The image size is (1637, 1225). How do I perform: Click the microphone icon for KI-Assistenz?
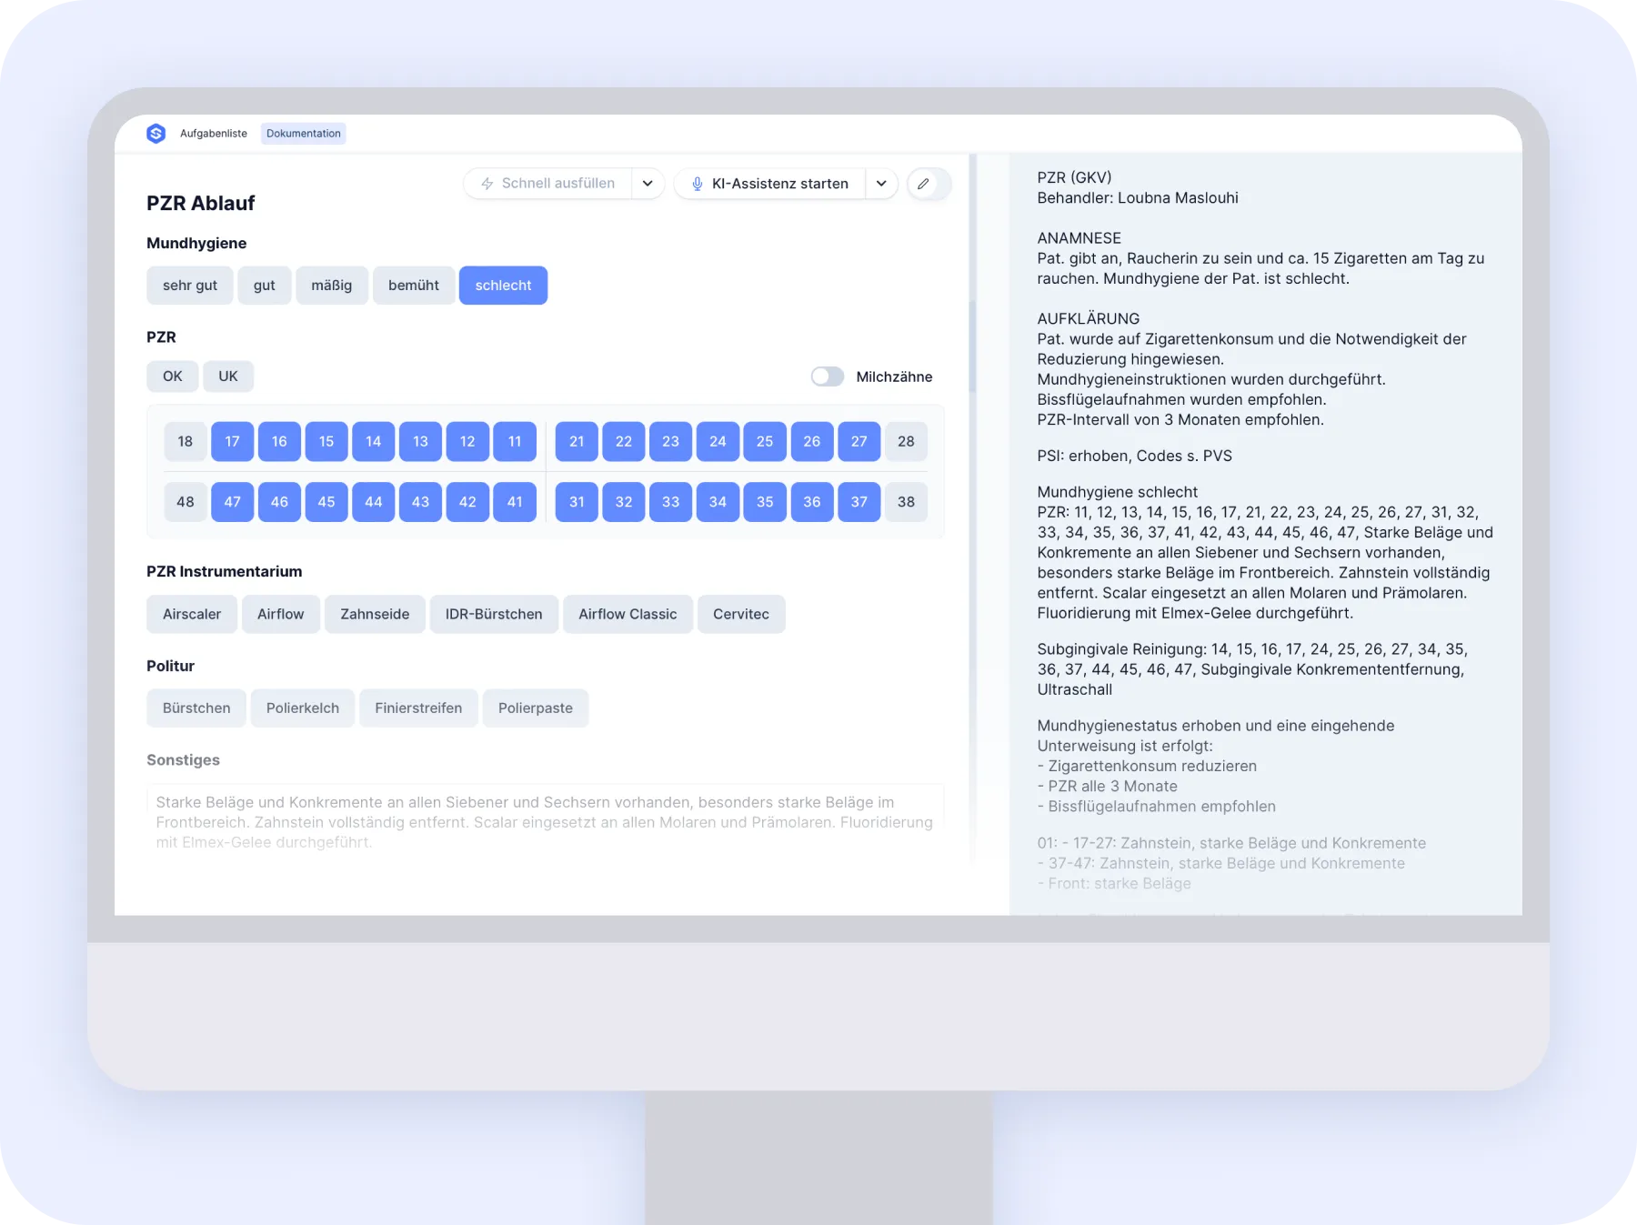tap(698, 183)
